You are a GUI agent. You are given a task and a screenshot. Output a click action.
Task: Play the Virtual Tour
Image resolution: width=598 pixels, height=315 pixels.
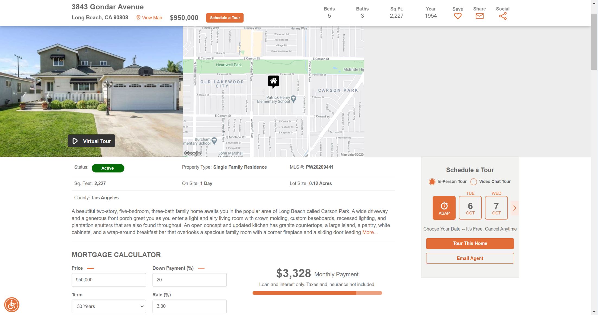click(x=91, y=141)
